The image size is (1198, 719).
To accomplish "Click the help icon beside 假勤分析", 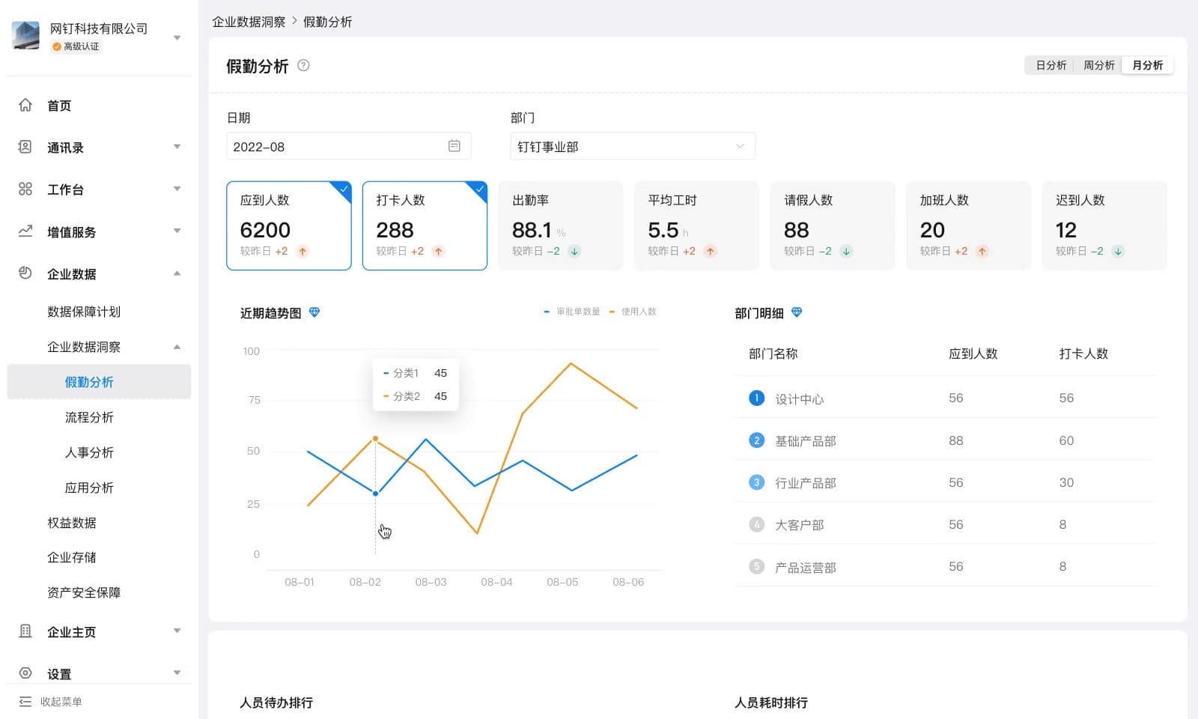I will [303, 65].
